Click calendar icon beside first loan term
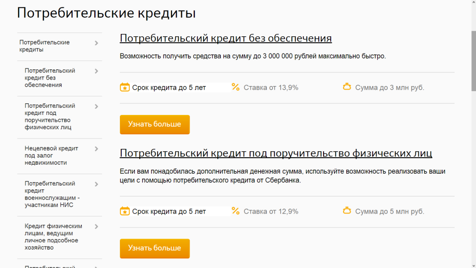Viewport: 476px width, 268px height. (x=125, y=87)
